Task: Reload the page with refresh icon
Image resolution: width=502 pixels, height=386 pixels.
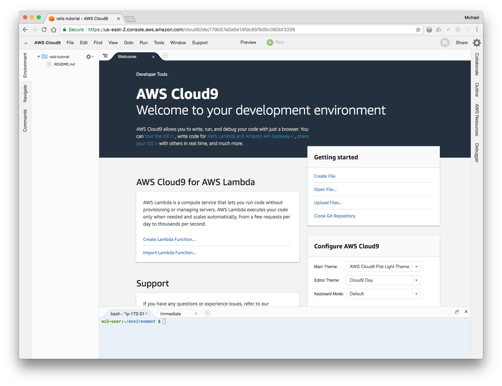Action: pos(44,30)
